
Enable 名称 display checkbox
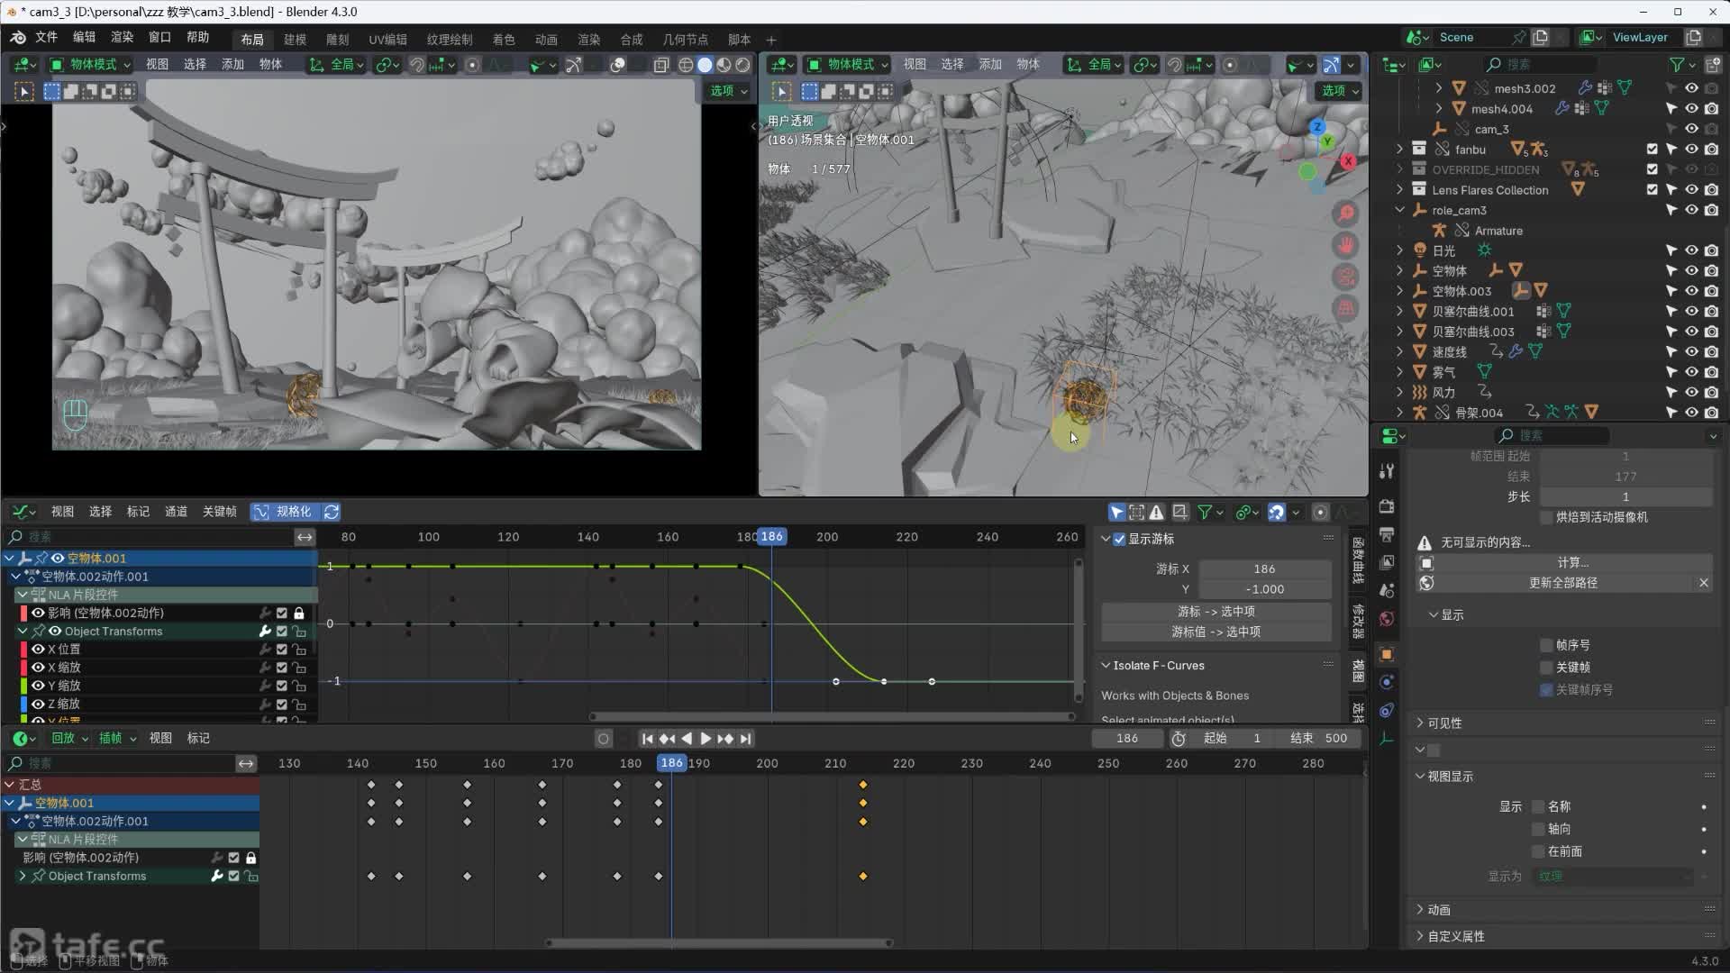1538,806
